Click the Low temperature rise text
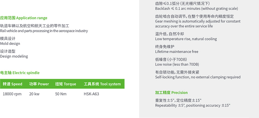Image resolution: width=259 pixels, height=118 pixels. click(186, 39)
